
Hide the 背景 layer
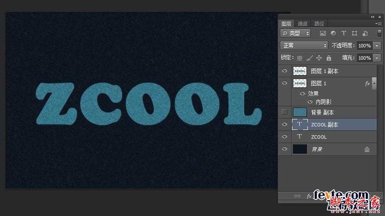[x=284, y=149]
